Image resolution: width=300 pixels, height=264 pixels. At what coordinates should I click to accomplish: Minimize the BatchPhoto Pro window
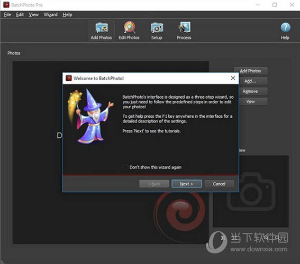[x=258, y=5]
